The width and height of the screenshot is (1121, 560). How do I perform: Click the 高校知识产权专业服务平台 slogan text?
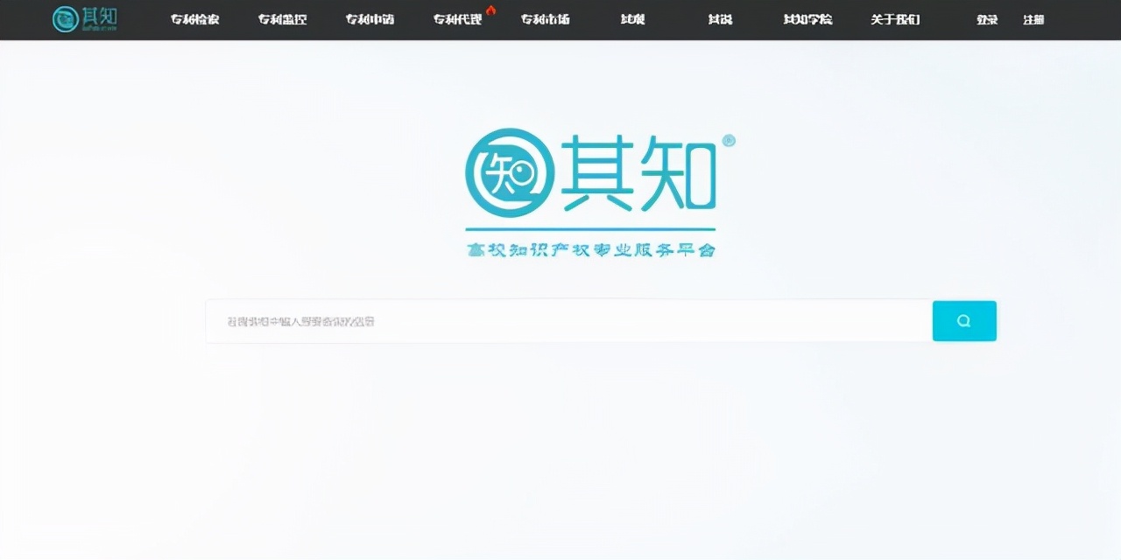(591, 250)
